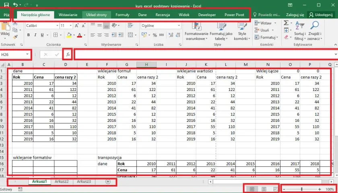Click the add new sheet plus icon

108,182
